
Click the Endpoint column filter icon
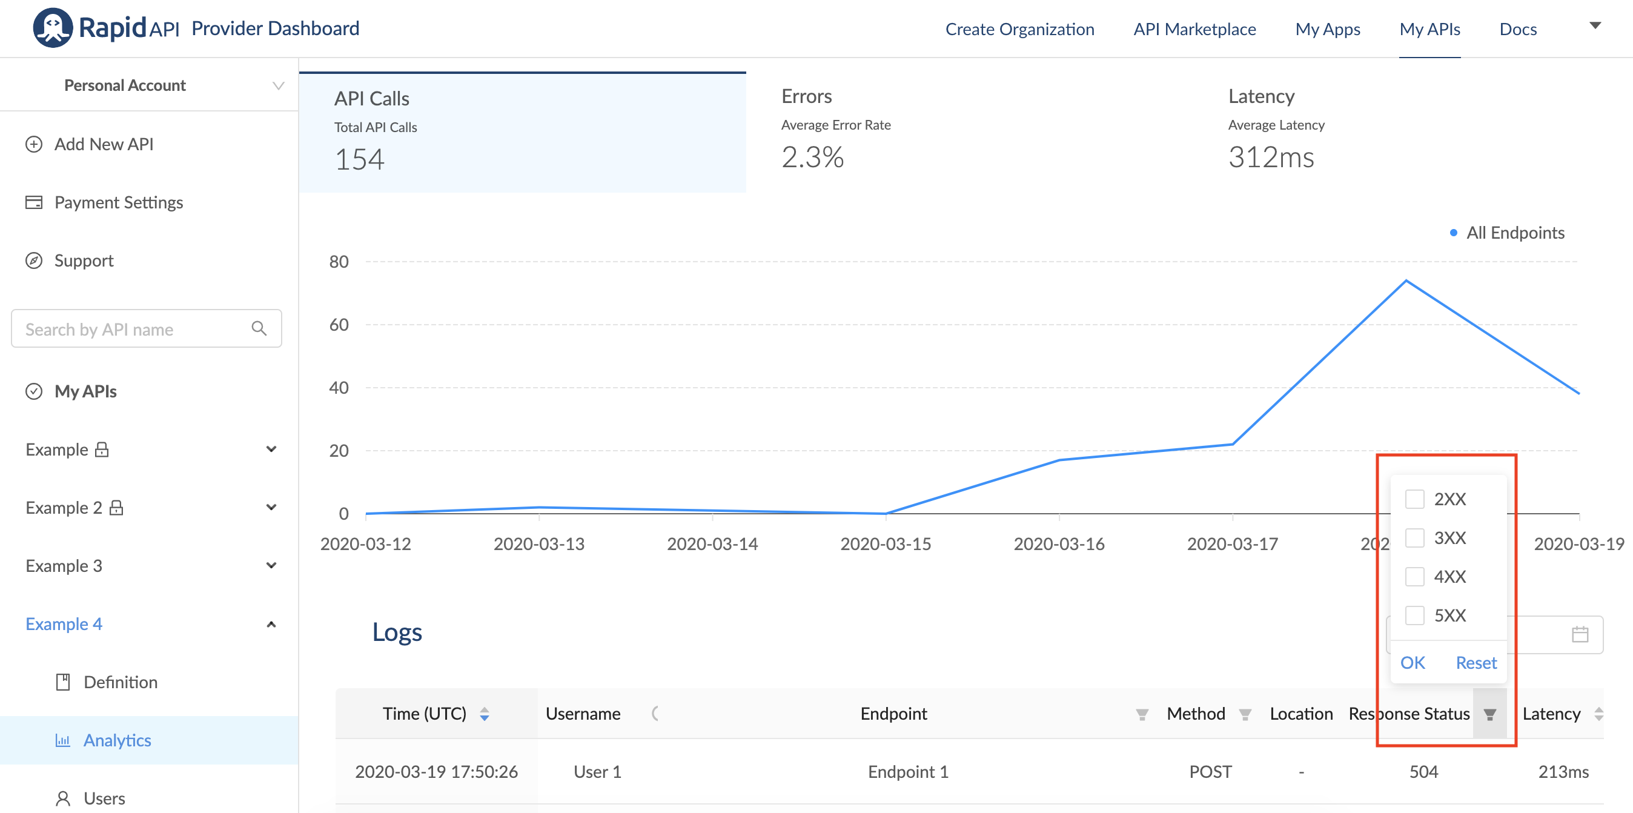coord(1142,715)
